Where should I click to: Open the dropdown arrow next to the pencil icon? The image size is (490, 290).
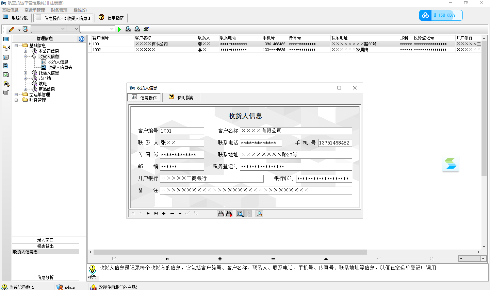19,30
